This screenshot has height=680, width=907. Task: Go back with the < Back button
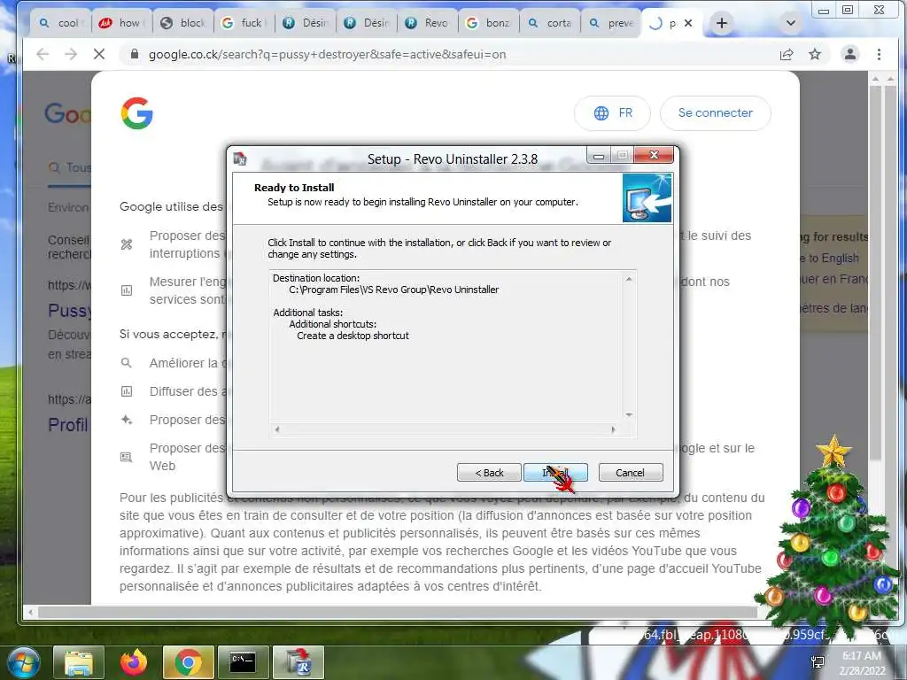pos(489,473)
